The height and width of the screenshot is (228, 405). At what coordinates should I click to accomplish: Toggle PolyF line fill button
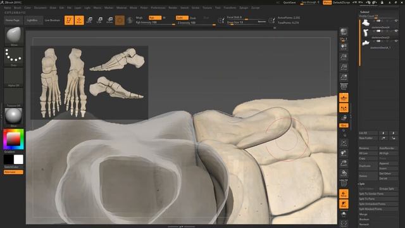pyautogui.click(x=344, y=183)
